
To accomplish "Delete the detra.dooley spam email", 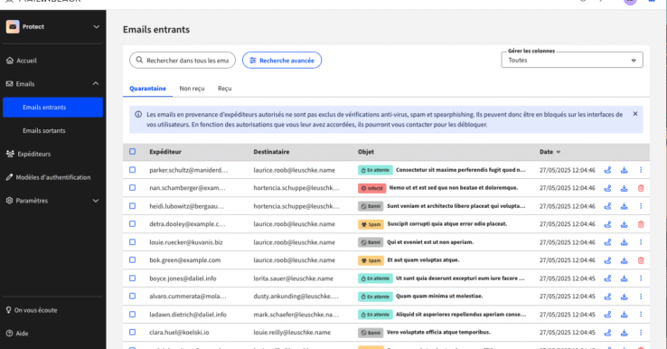I will [641, 224].
